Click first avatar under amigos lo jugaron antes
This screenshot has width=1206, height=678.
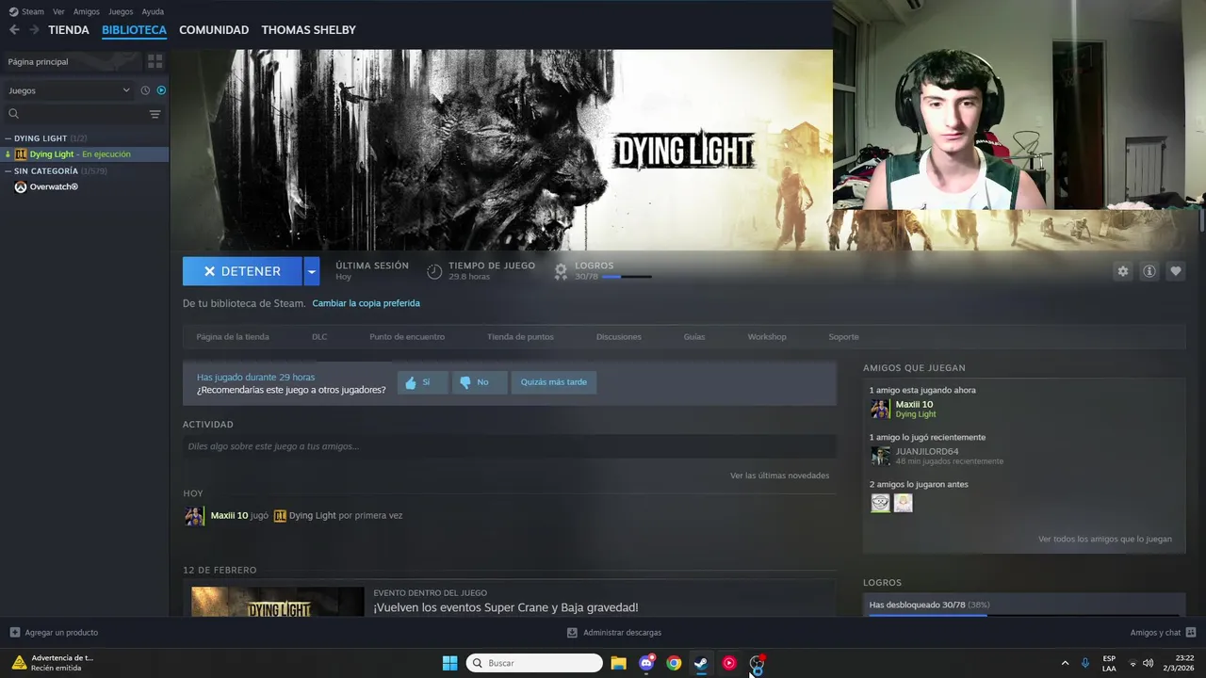click(x=880, y=503)
